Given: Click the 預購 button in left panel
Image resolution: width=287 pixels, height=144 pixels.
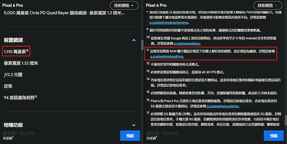Looking at the screenshot, I should click(130, 136).
